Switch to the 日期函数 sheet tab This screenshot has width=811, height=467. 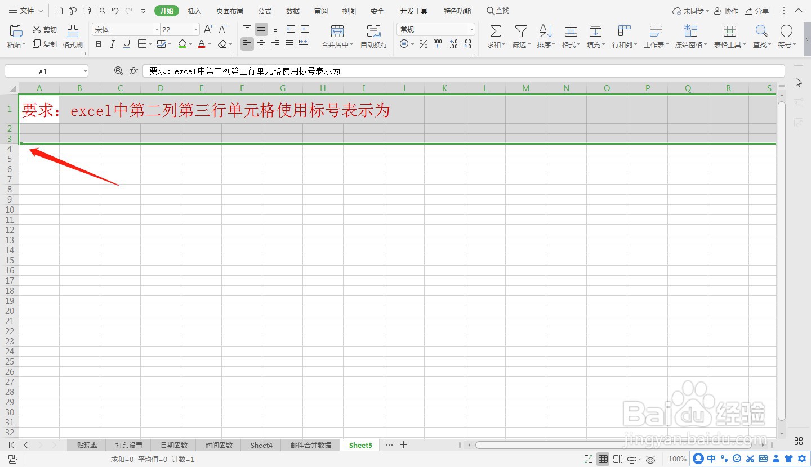point(173,444)
